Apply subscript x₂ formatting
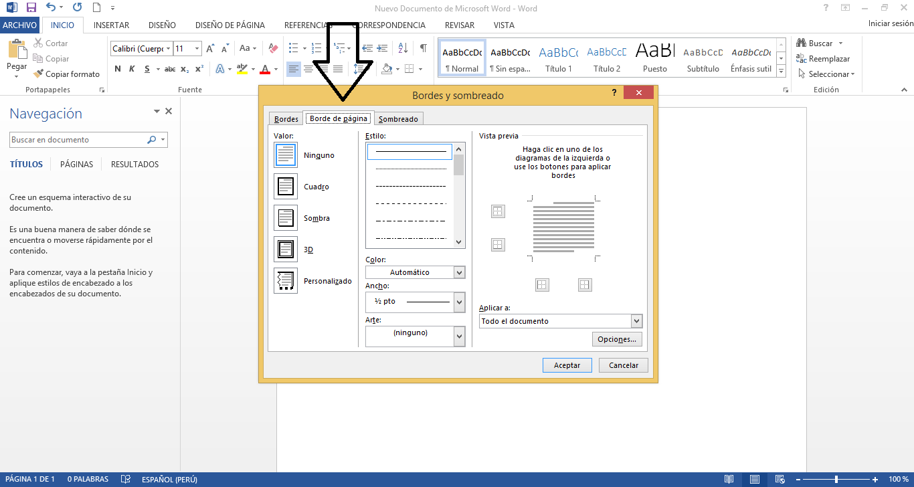 pyautogui.click(x=185, y=69)
